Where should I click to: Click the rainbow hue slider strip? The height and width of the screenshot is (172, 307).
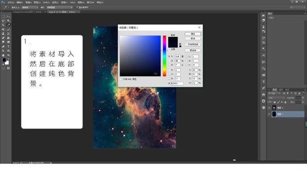164,56
